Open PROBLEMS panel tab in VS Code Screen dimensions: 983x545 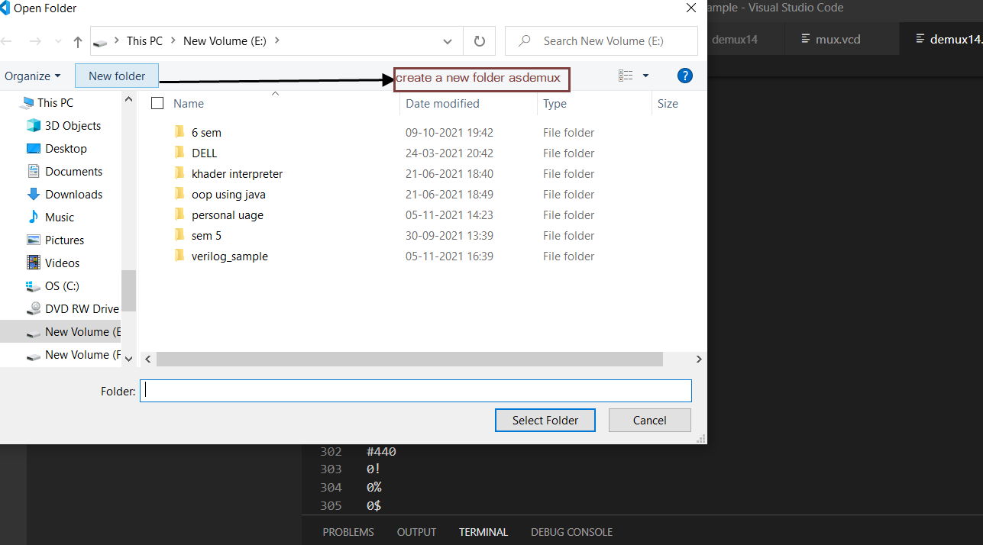point(348,532)
